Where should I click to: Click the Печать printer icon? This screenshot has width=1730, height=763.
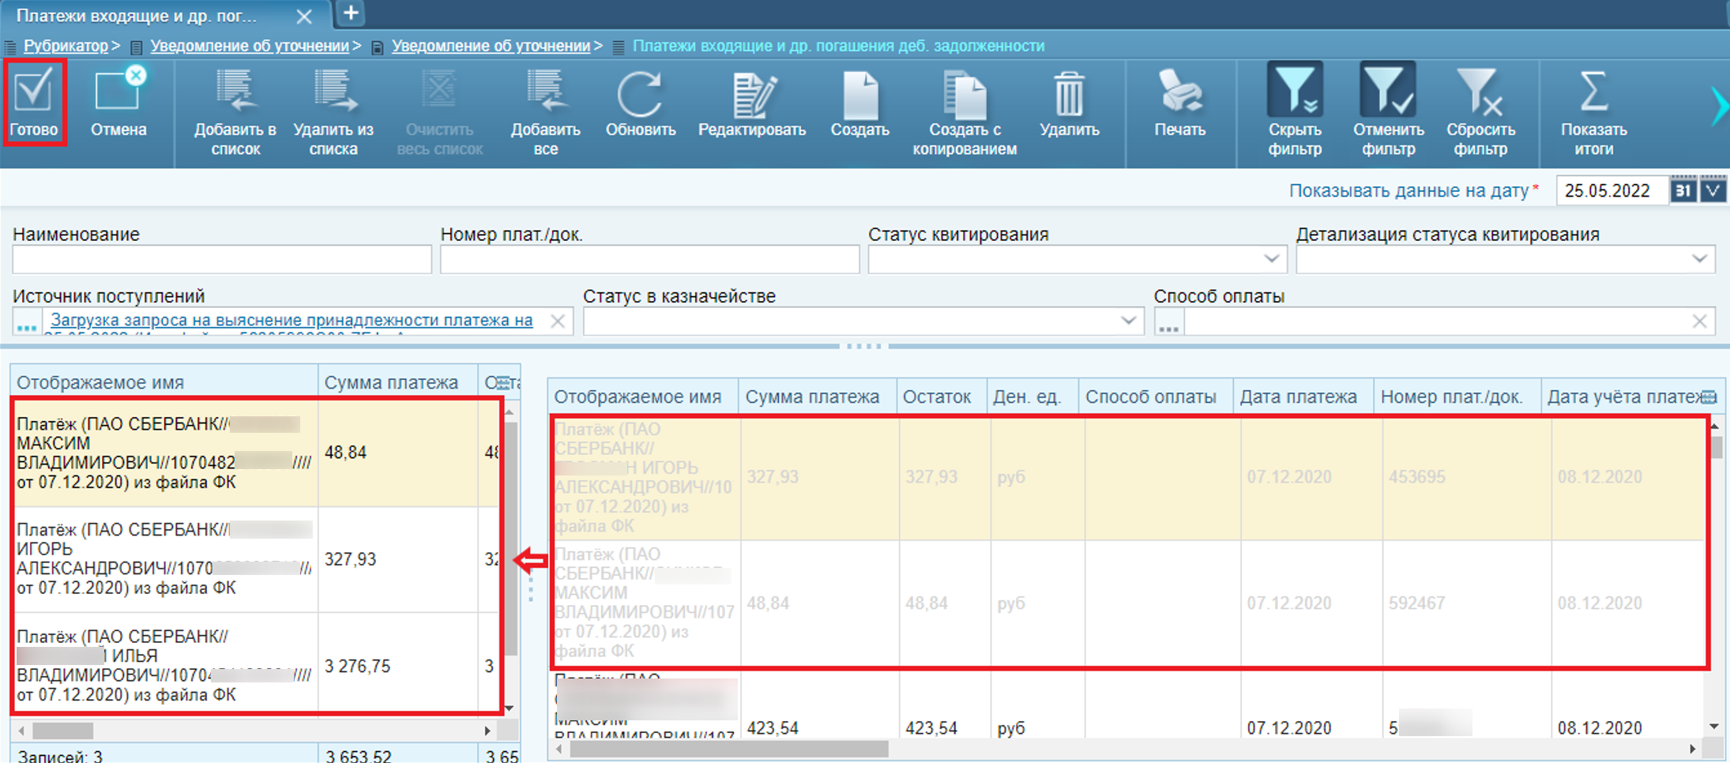click(1179, 92)
